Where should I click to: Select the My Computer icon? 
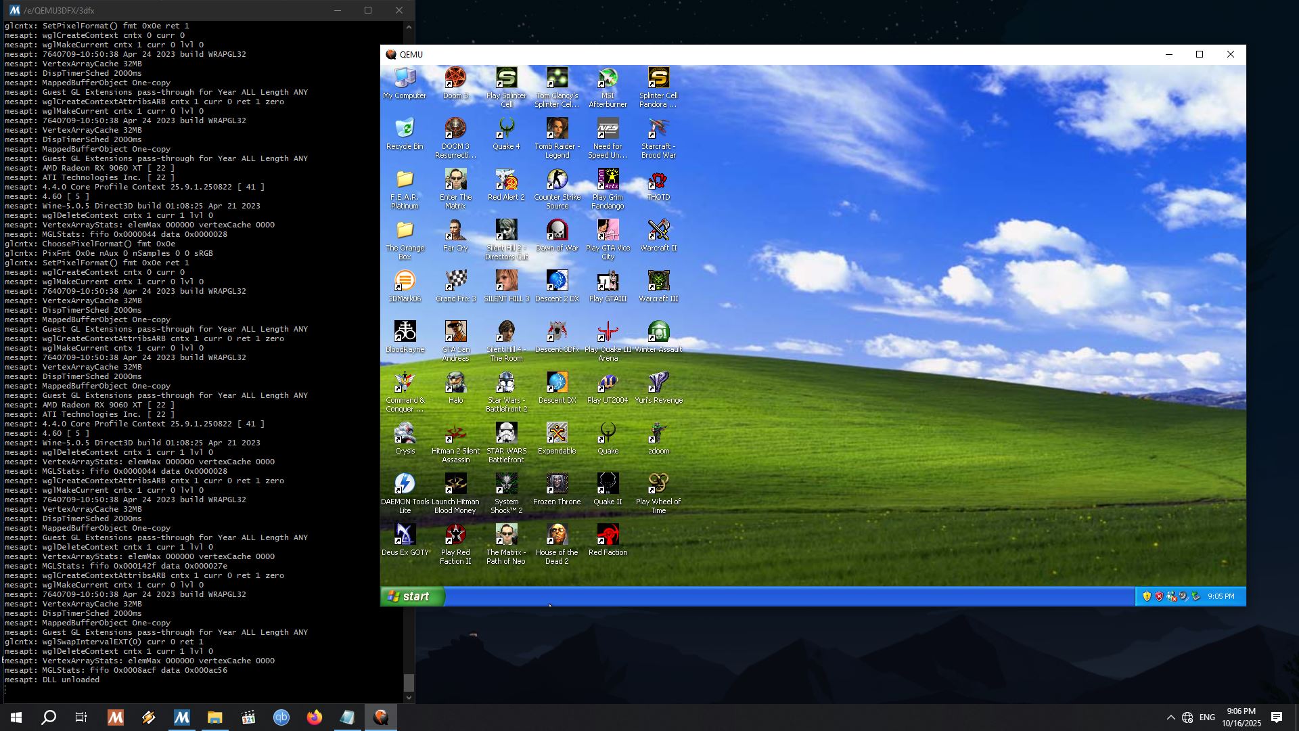click(x=405, y=79)
